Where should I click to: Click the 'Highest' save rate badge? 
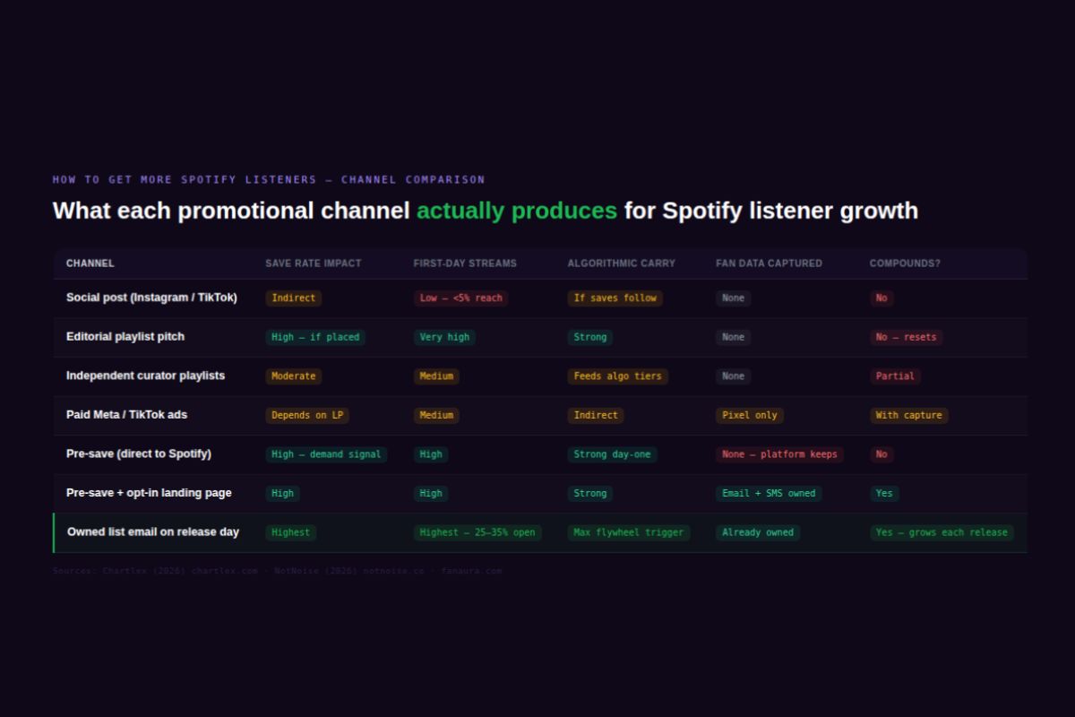point(290,532)
